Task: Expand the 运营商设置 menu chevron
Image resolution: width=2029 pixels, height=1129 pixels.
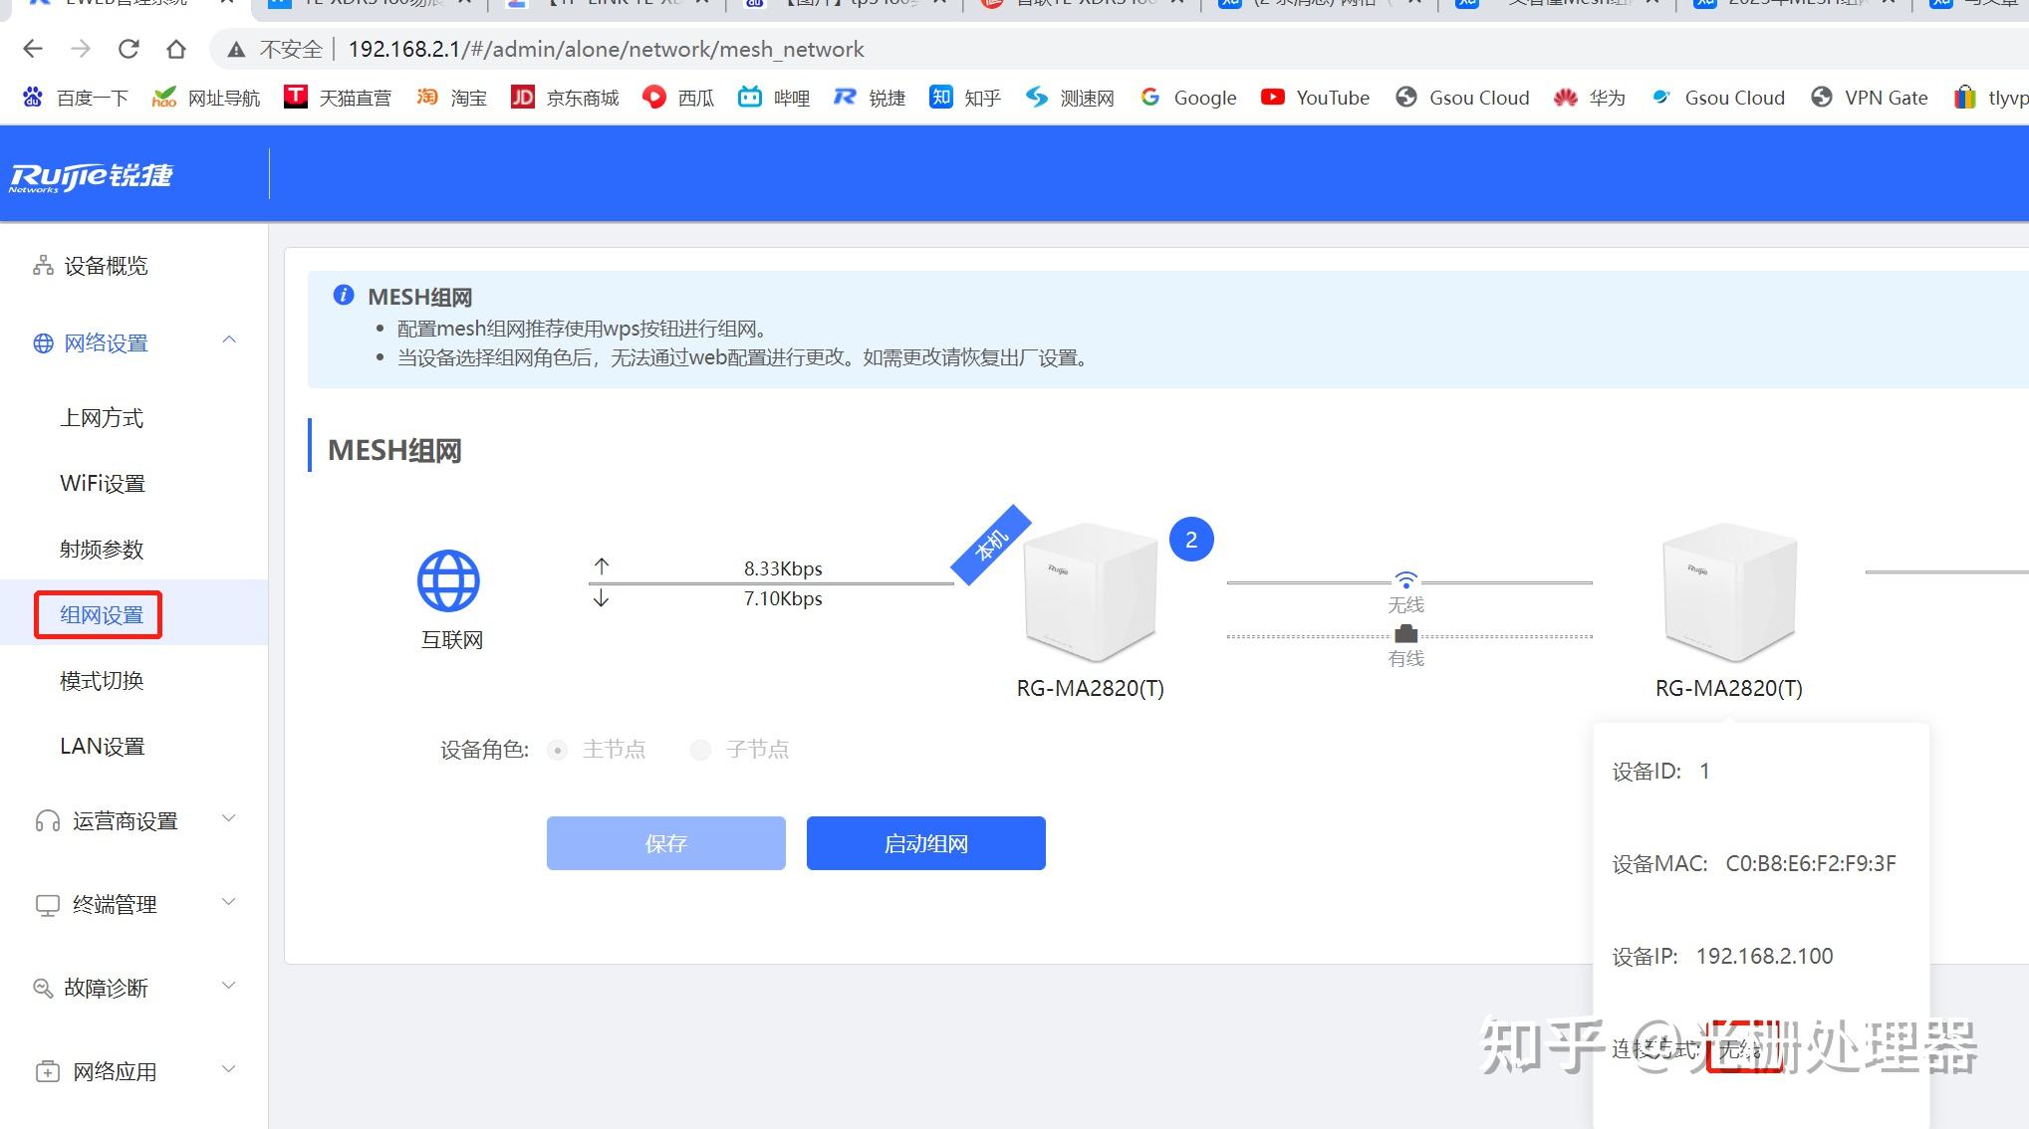Action: coord(229,818)
